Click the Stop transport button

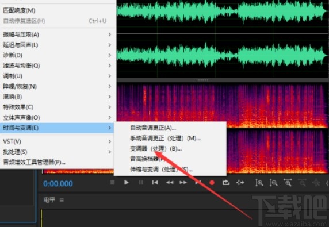(x=113, y=183)
